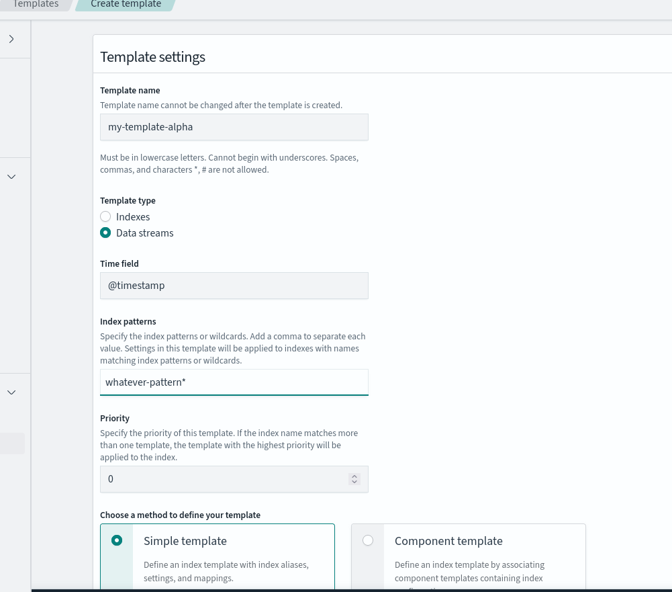
Task: Click the Data streams option label text
Action: [x=144, y=233]
